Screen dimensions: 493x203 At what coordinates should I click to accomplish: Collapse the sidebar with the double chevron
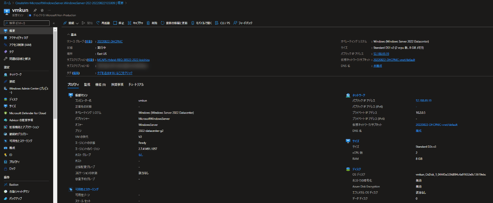pyautogui.click(x=54, y=23)
